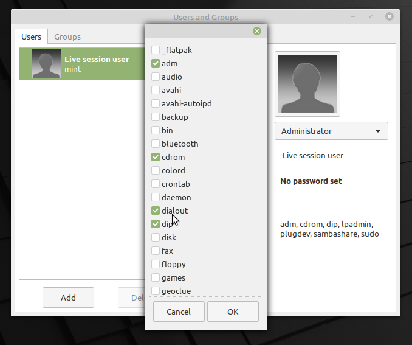Click the Add user button
The height and width of the screenshot is (345, 412).
(68, 298)
